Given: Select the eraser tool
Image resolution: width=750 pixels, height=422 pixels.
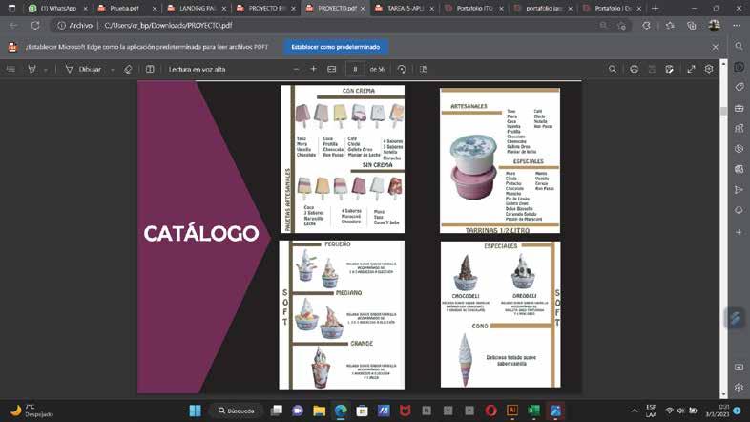Looking at the screenshot, I should click(x=128, y=69).
